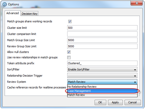Image resolution: width=145 pixels, height=109 pixels.
Task: Click the Token attribute prefix label
Action: click(x=21, y=63)
